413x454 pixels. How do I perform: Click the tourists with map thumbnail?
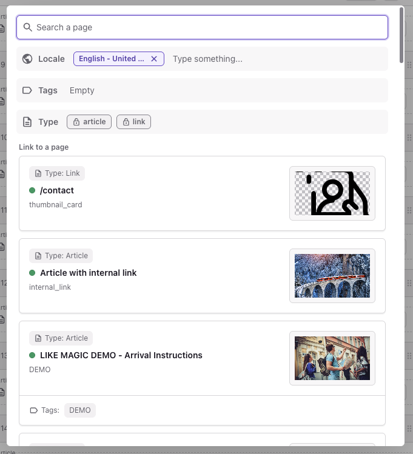[332, 358]
